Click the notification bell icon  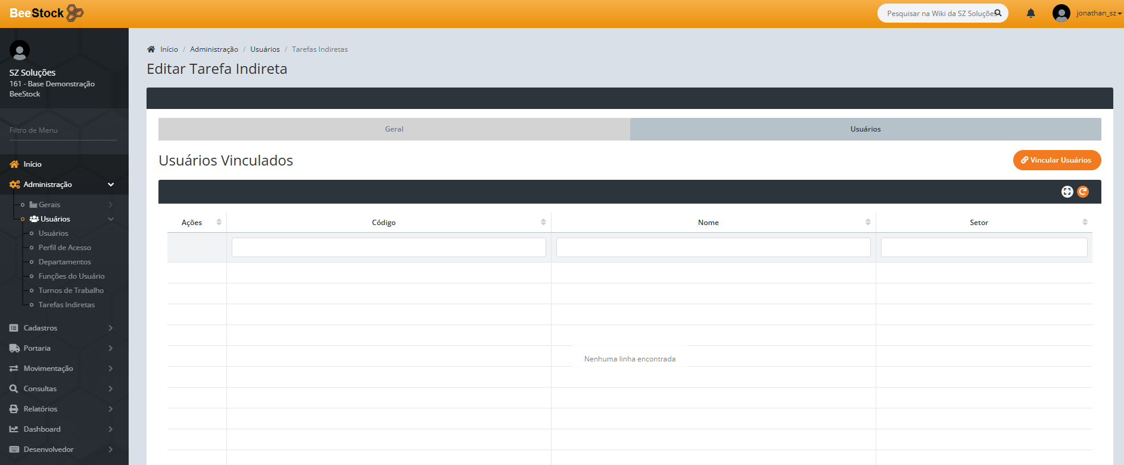[x=1030, y=13]
